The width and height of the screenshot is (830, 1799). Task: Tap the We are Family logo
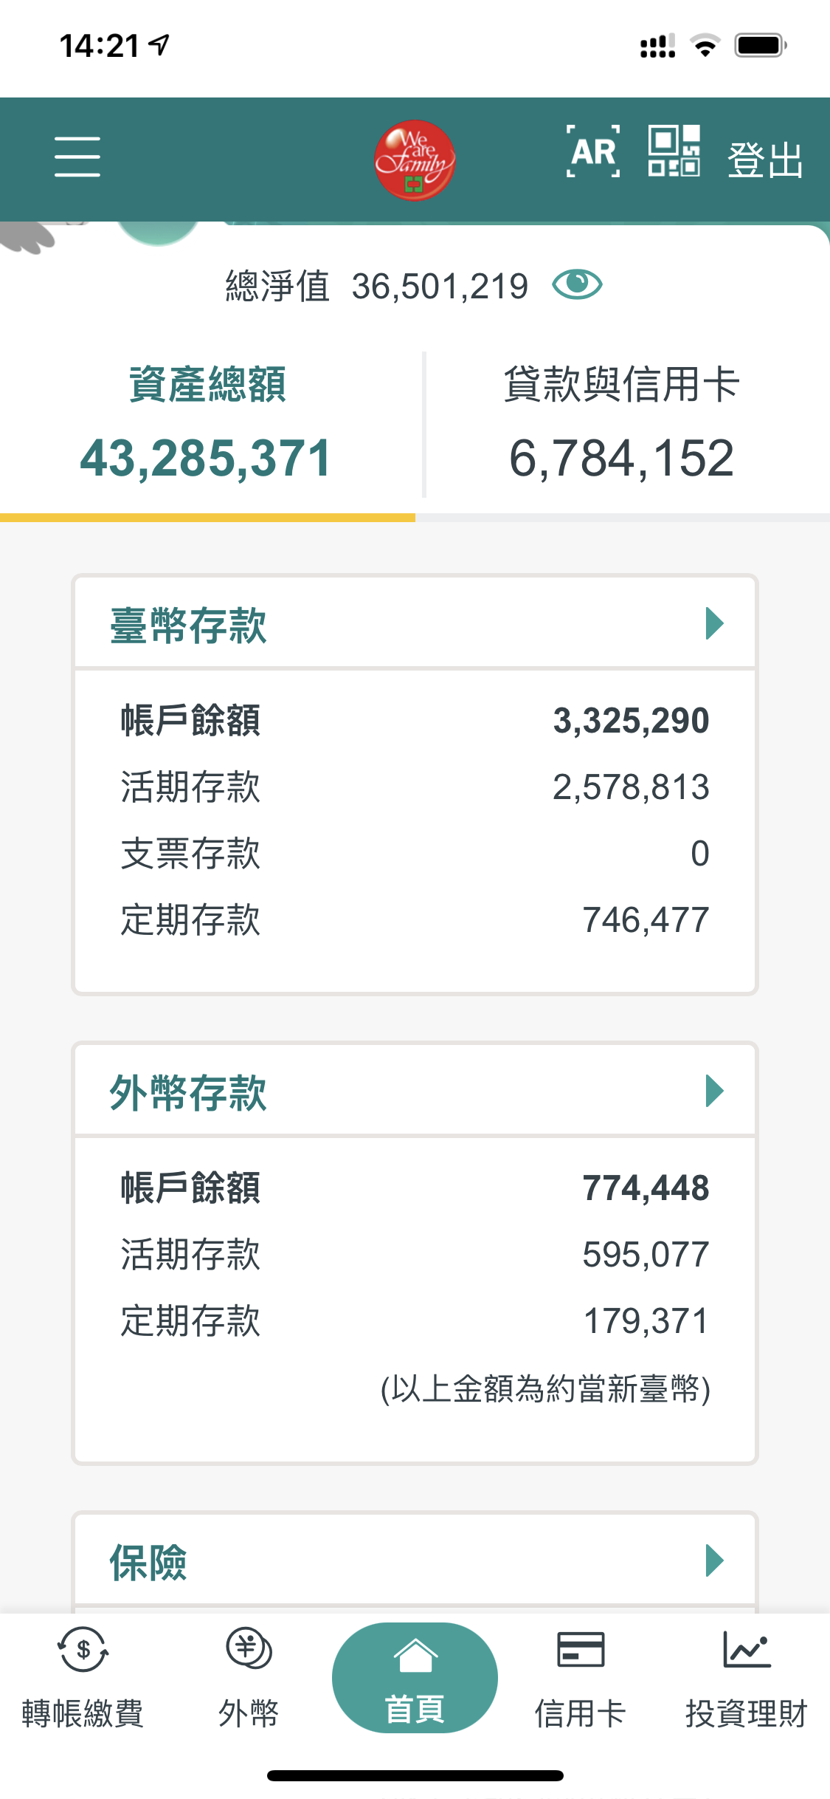pyautogui.click(x=414, y=160)
